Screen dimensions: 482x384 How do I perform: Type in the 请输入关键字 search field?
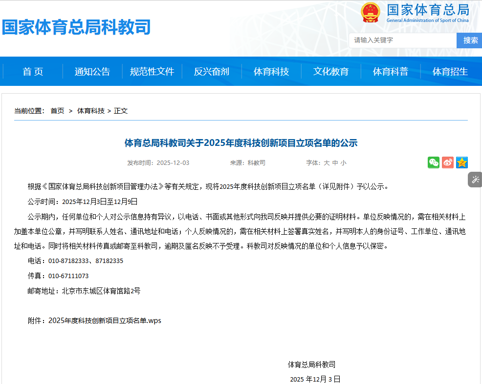coord(402,40)
